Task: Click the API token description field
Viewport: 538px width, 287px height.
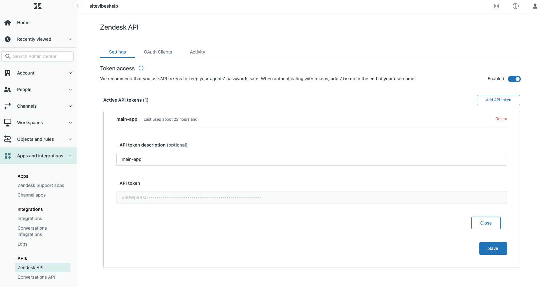Action: pos(311,159)
